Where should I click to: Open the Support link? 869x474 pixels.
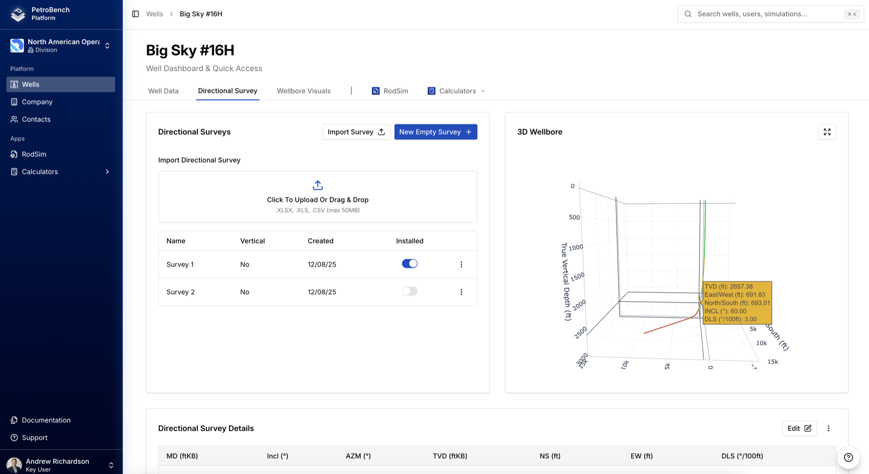coord(61,438)
